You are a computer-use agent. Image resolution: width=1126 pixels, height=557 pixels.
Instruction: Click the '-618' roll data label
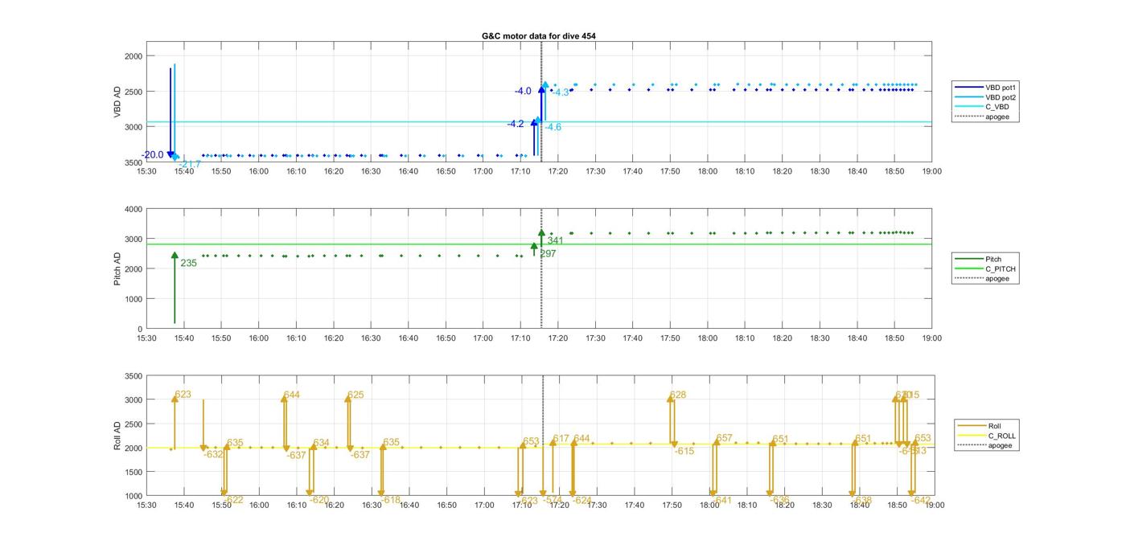(390, 499)
